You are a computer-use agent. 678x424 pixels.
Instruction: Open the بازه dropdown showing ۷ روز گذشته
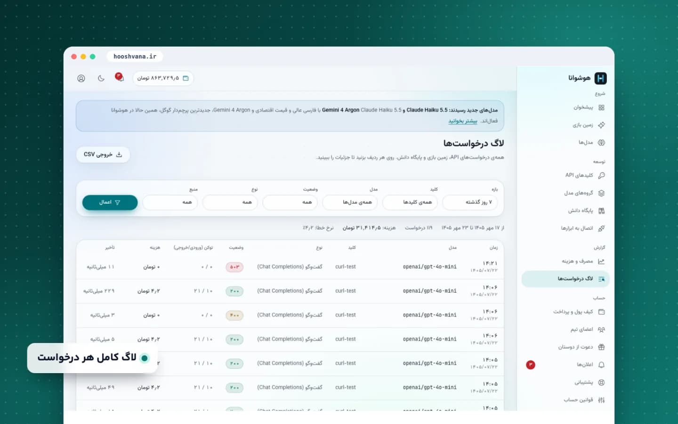point(470,202)
